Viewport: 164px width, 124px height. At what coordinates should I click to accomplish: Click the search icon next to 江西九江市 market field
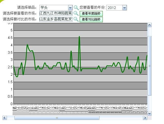tap(76, 13)
